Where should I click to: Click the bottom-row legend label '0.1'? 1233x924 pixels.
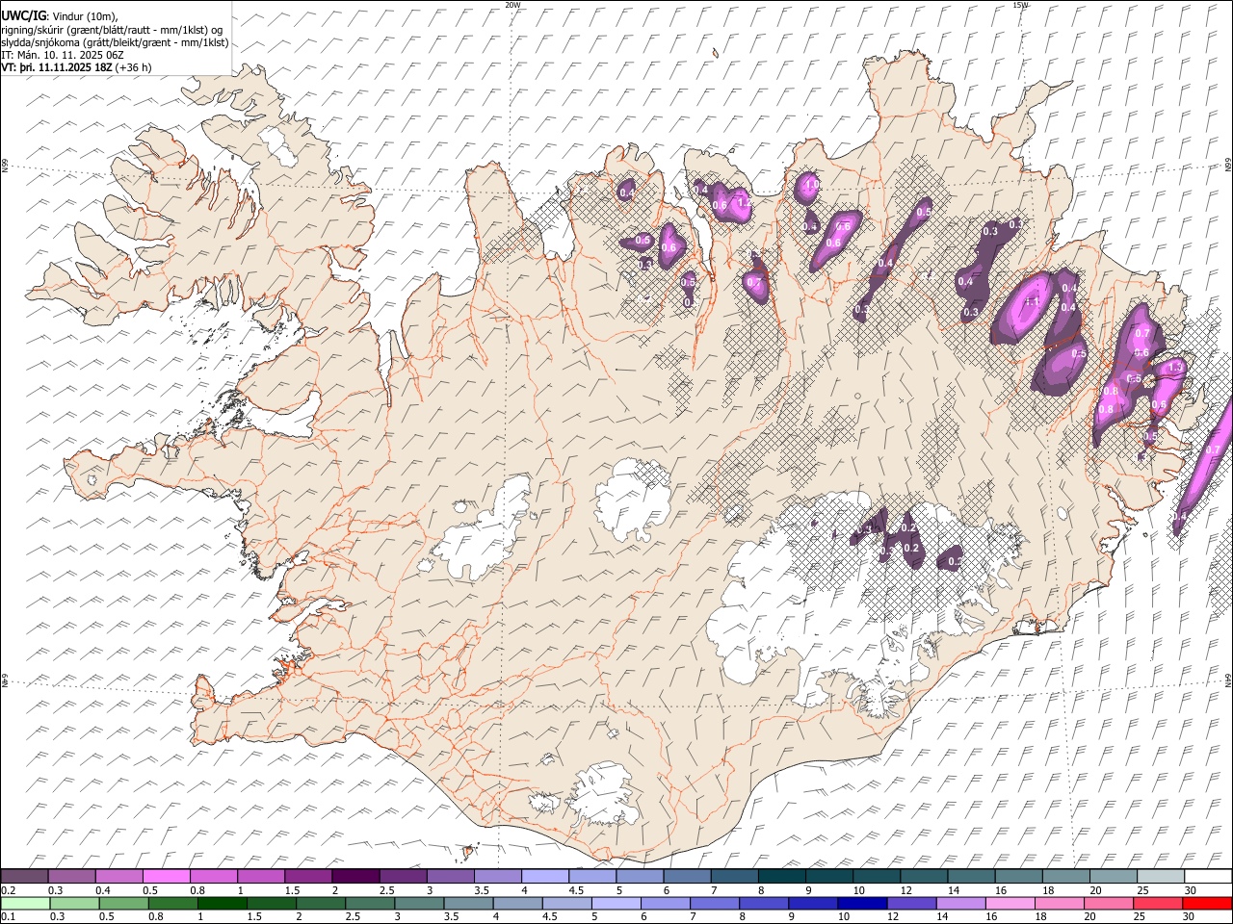coord(8,917)
